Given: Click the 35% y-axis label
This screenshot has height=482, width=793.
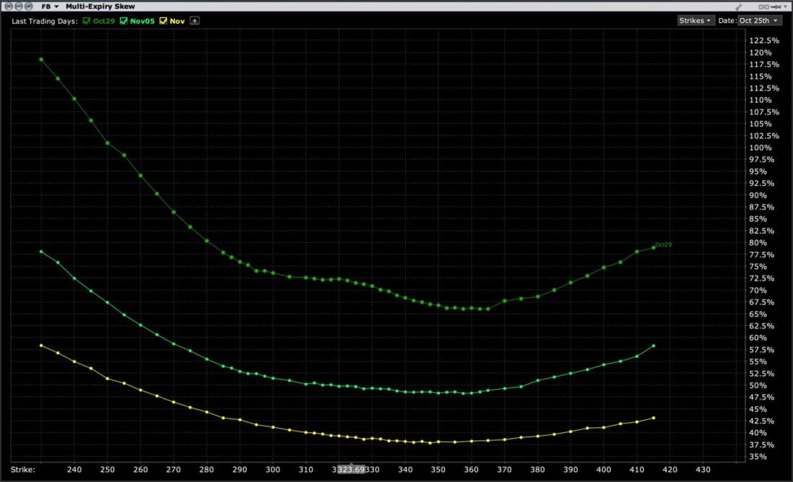Looking at the screenshot, I should [x=758, y=456].
